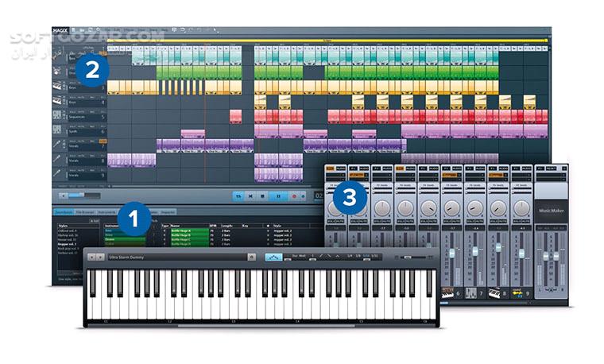Select the 1/4 note length in the keyboard
Image resolution: width=604 pixels, height=364 pixels.
tap(350, 255)
